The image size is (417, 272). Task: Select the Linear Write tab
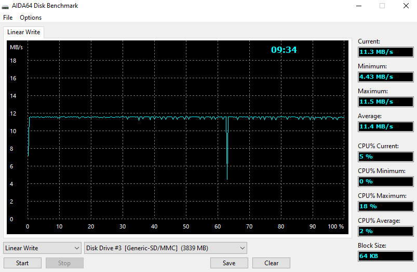pos(24,32)
